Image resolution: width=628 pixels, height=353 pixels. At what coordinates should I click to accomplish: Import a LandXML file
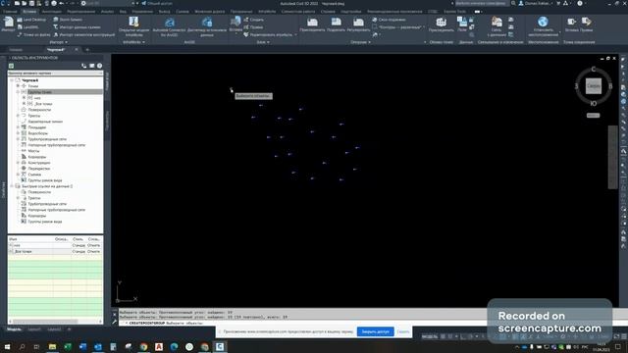coord(28,27)
